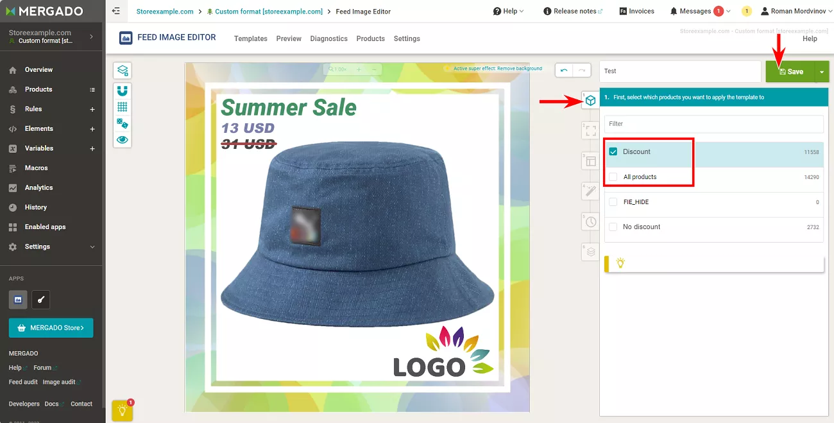Check the FIE_HIDE checkbox
Viewport: 834px width, 423px height.
pyautogui.click(x=613, y=202)
